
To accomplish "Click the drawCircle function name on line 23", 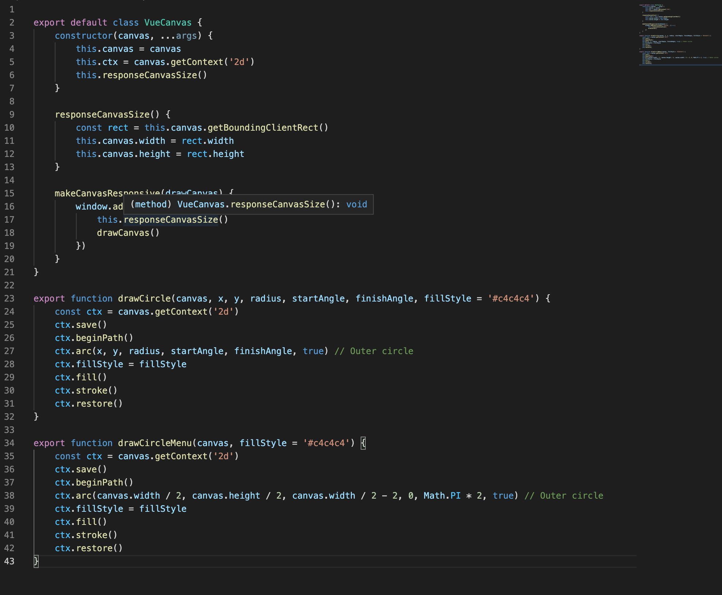I will (144, 299).
